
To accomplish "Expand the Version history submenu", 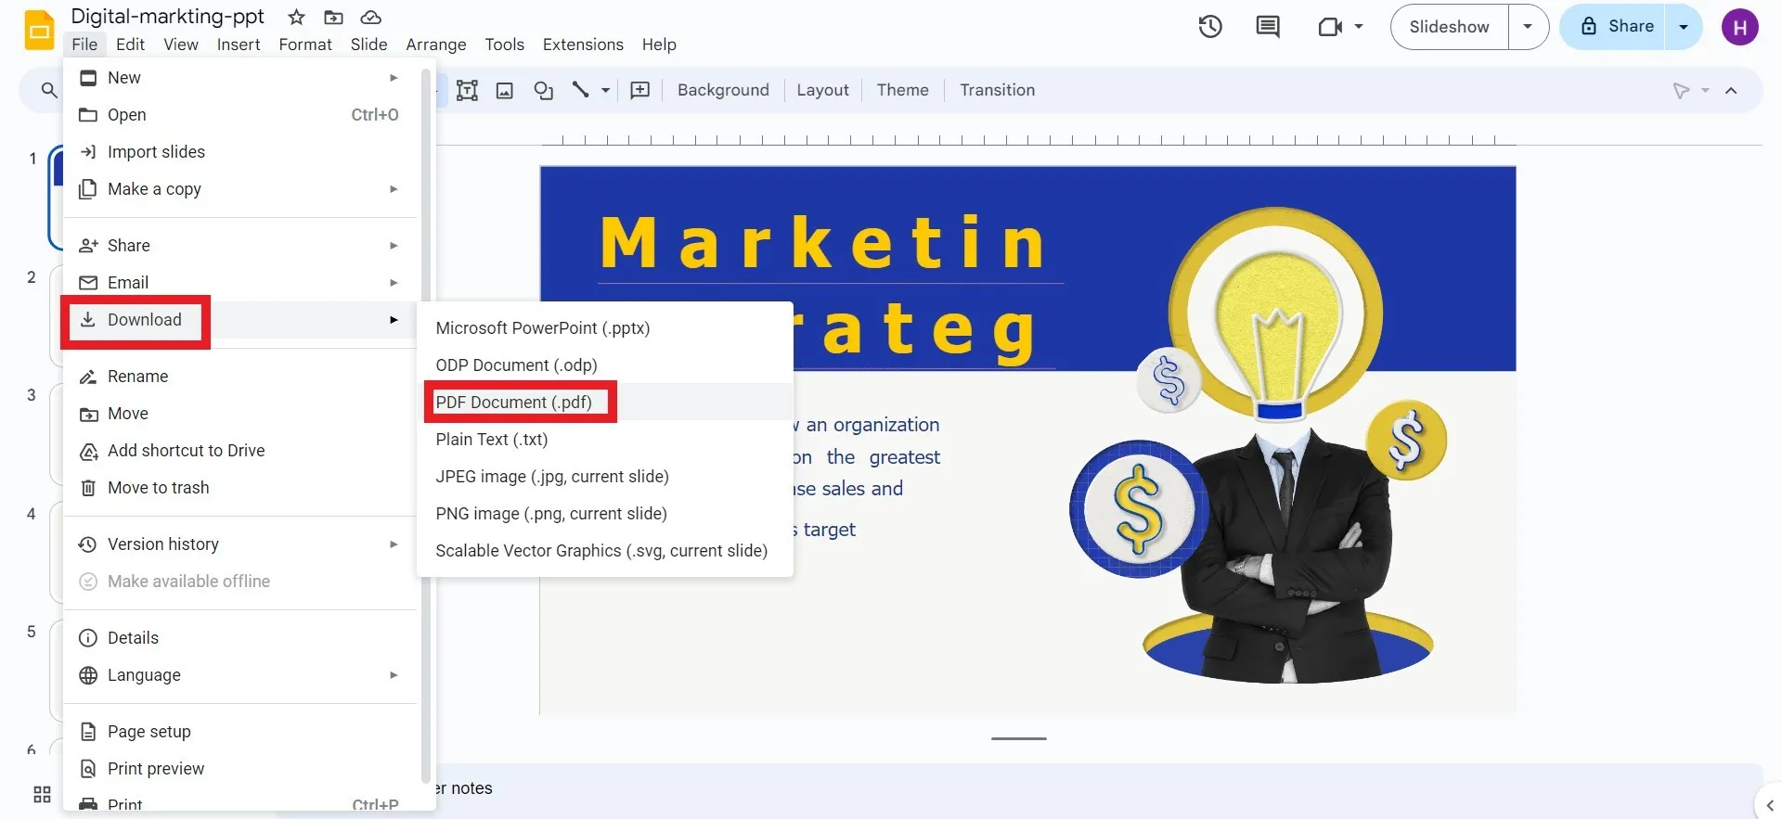I will click(394, 544).
